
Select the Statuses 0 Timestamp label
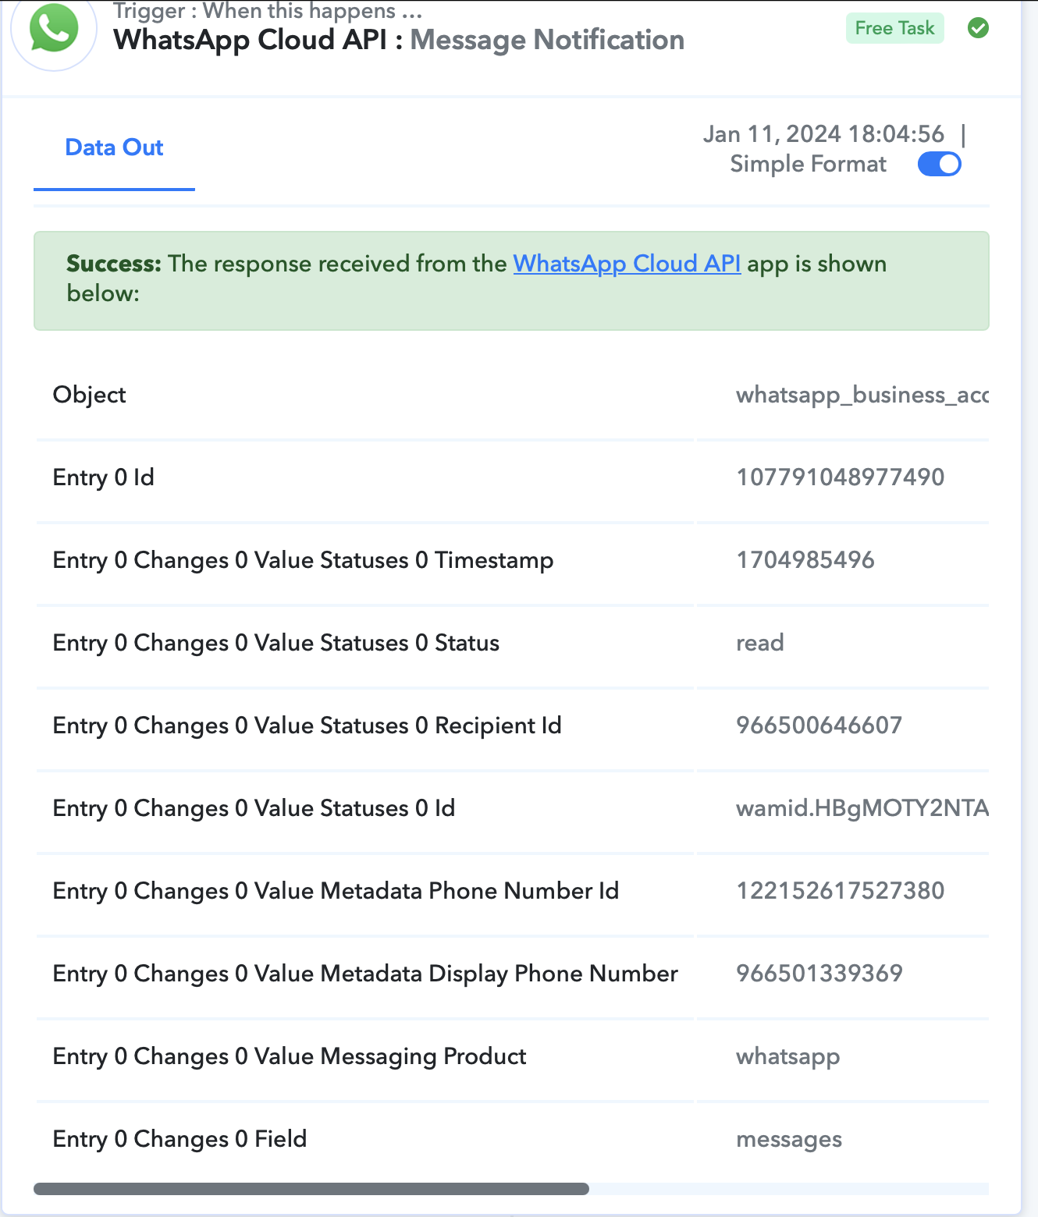(303, 560)
